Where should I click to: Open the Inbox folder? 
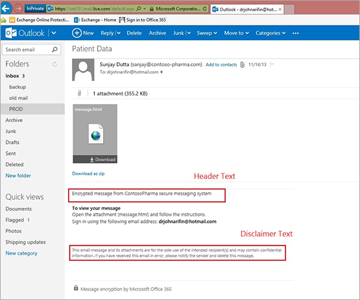click(15, 76)
